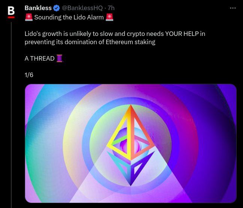Click the 'A THREAD' text
Screen dimensions: 243x208
click(39, 59)
